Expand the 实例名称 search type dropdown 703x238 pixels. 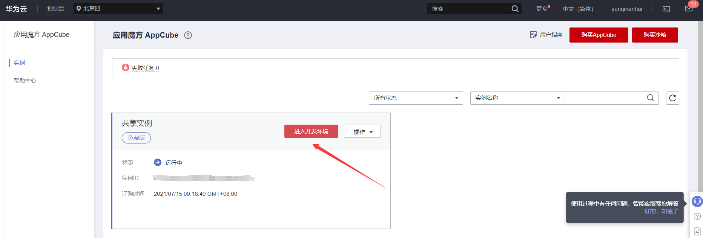(x=517, y=98)
